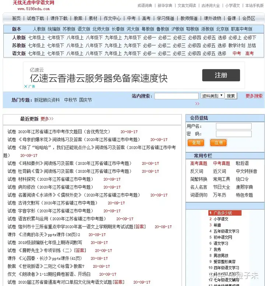Viewport: 265px width, 286px height.
Task: Select 北师大版 in the 版本 row
Action: (x=101, y=29)
